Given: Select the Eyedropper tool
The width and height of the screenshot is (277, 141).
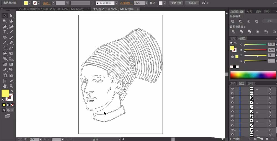Looking at the screenshot, I should pyautogui.click(x=5, y=70).
